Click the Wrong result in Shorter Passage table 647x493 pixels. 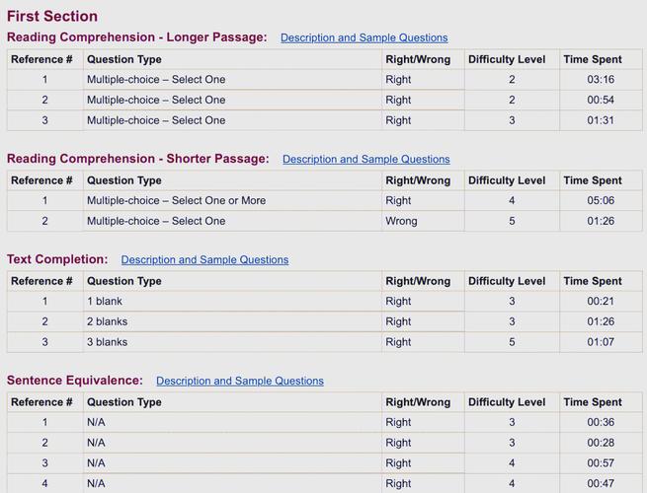click(401, 221)
